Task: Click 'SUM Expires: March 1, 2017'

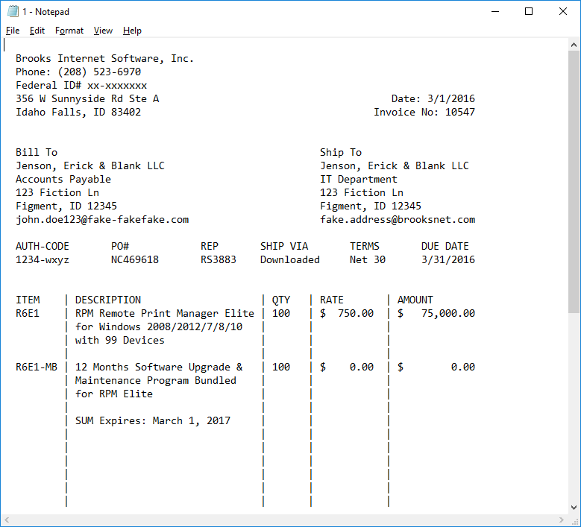Action: point(153,421)
